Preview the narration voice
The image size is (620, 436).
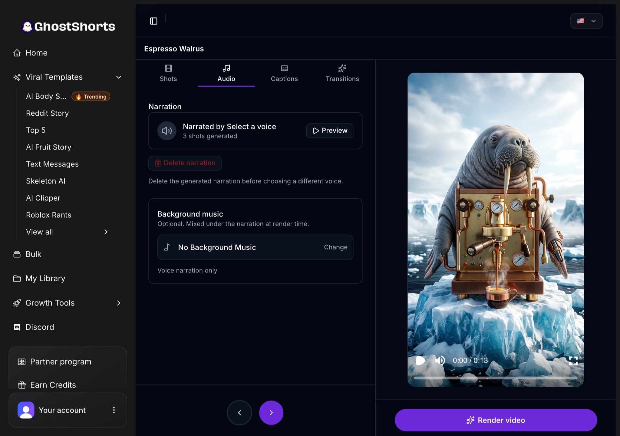click(330, 131)
